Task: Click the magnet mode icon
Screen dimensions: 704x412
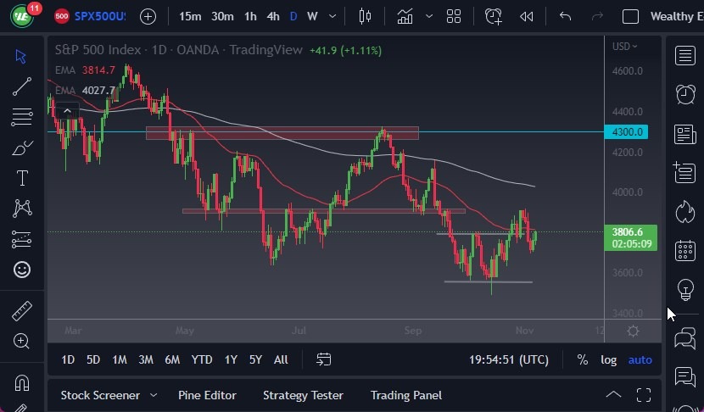Action: tap(22, 381)
